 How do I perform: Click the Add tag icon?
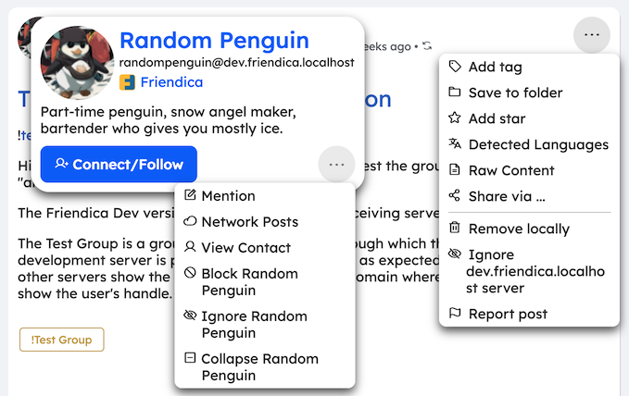click(454, 67)
